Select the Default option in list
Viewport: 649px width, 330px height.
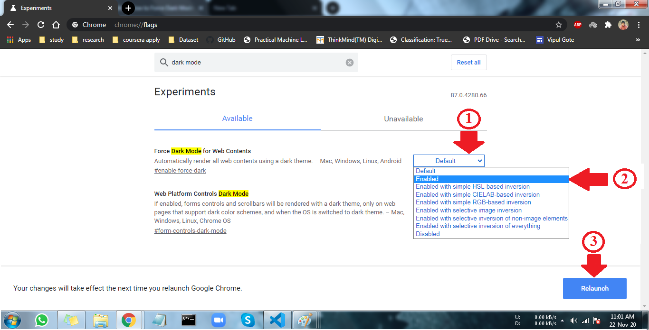click(x=491, y=171)
